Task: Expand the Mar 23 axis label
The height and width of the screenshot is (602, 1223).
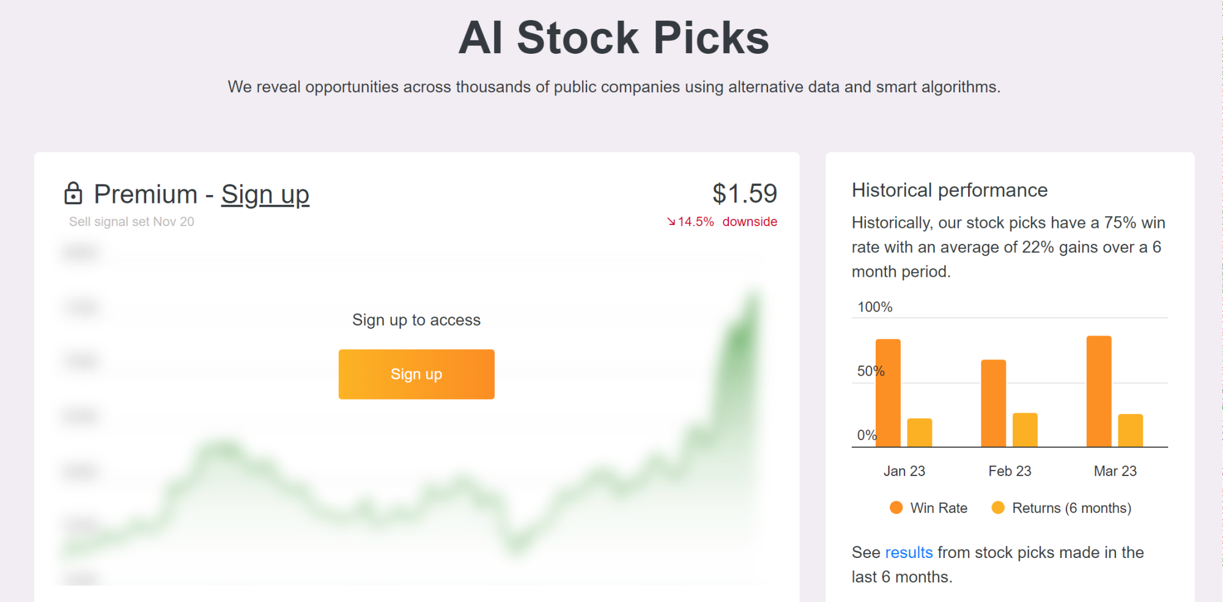Action: pyautogui.click(x=1114, y=471)
